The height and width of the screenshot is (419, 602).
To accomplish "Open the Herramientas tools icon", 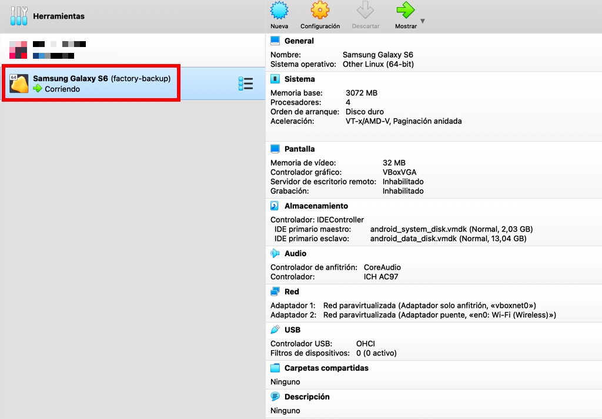I will (19, 16).
